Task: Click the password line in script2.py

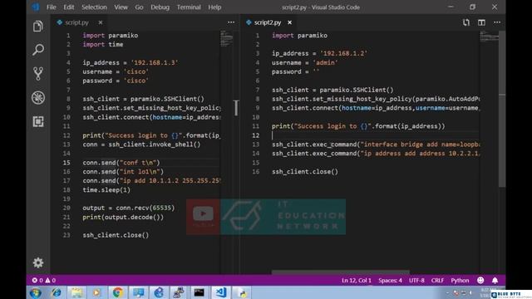Action: point(295,72)
